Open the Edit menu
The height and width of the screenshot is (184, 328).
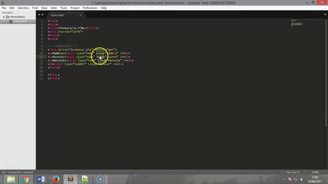point(12,8)
